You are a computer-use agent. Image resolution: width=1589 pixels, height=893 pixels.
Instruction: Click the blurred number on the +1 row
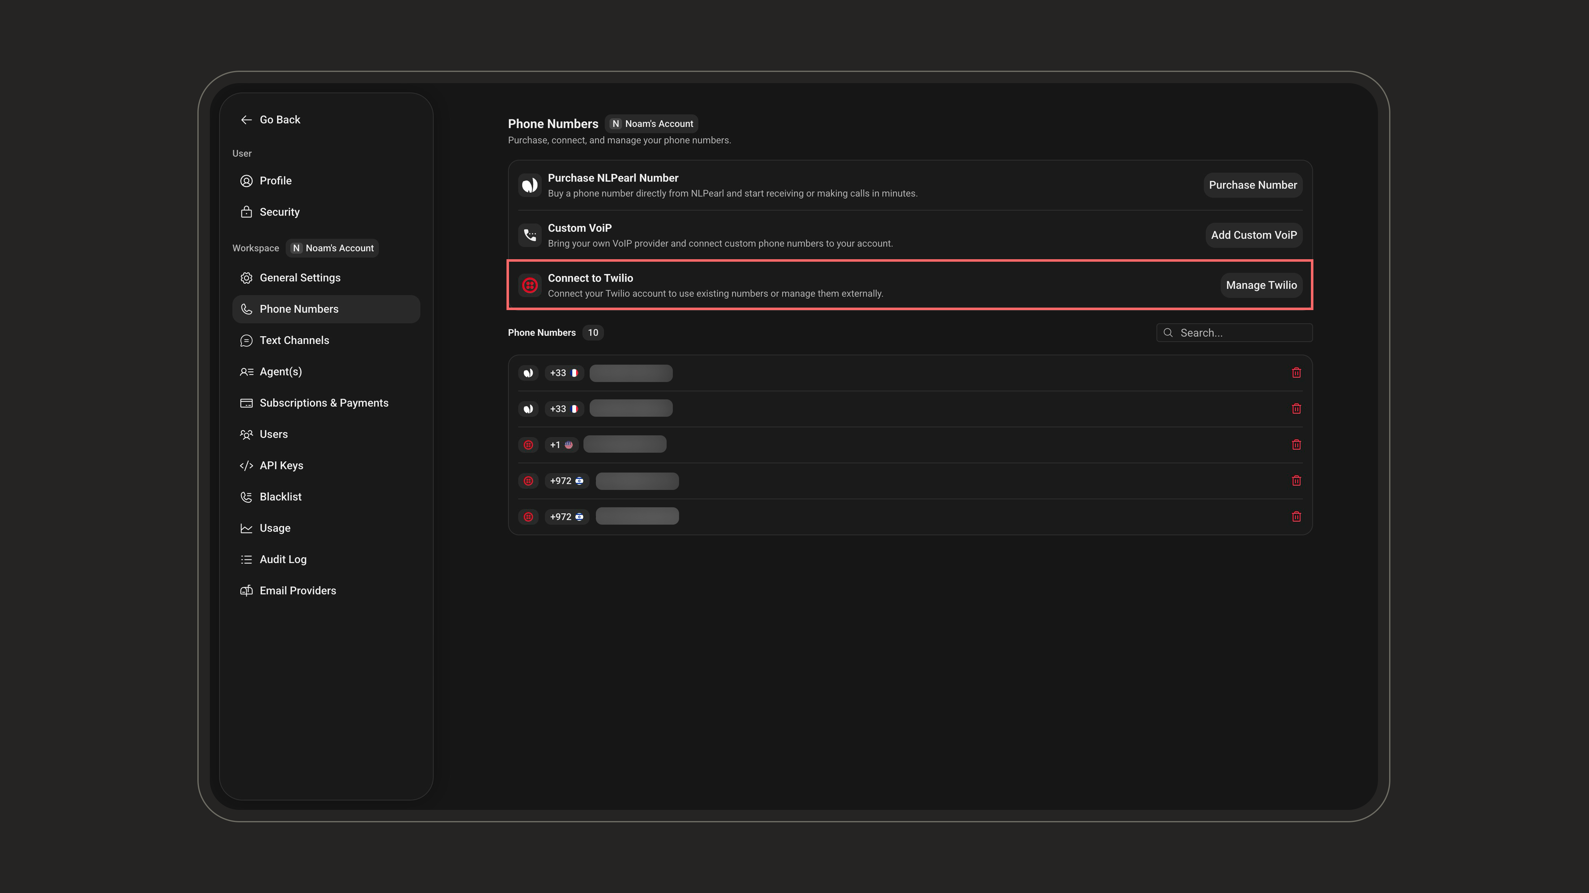[x=625, y=444]
